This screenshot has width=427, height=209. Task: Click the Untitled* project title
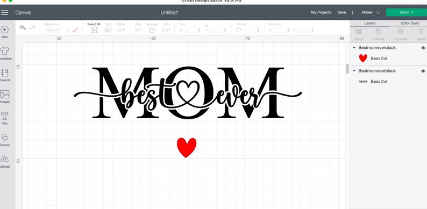click(169, 12)
